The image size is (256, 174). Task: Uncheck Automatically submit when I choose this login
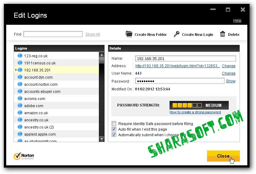point(114,135)
